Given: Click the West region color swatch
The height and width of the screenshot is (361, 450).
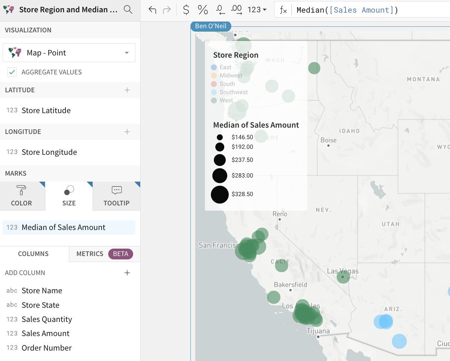Looking at the screenshot, I should tap(214, 100).
